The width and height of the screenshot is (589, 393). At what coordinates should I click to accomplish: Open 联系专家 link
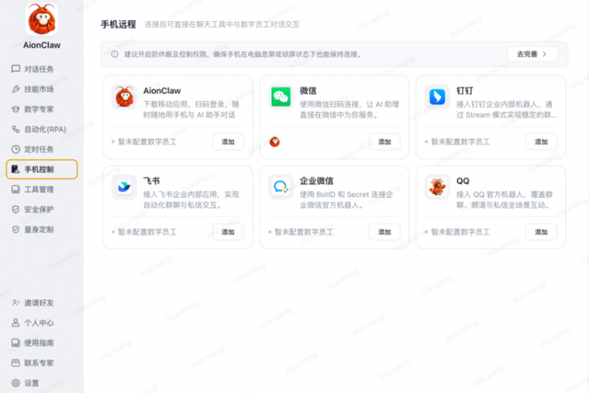click(42, 363)
